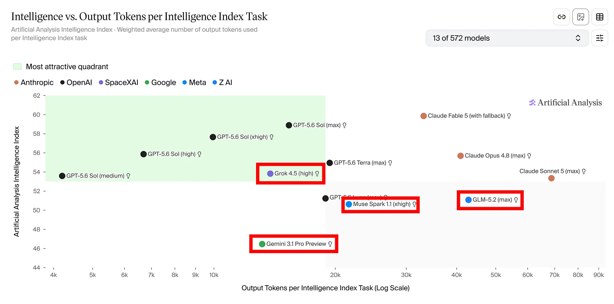The image size is (614, 304).
Task: Select the Claude Opus 4.8 (max) point
Action: pyautogui.click(x=460, y=156)
